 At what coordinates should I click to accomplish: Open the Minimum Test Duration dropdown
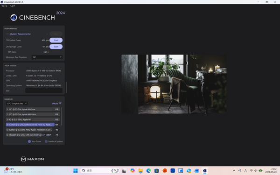[47, 57]
